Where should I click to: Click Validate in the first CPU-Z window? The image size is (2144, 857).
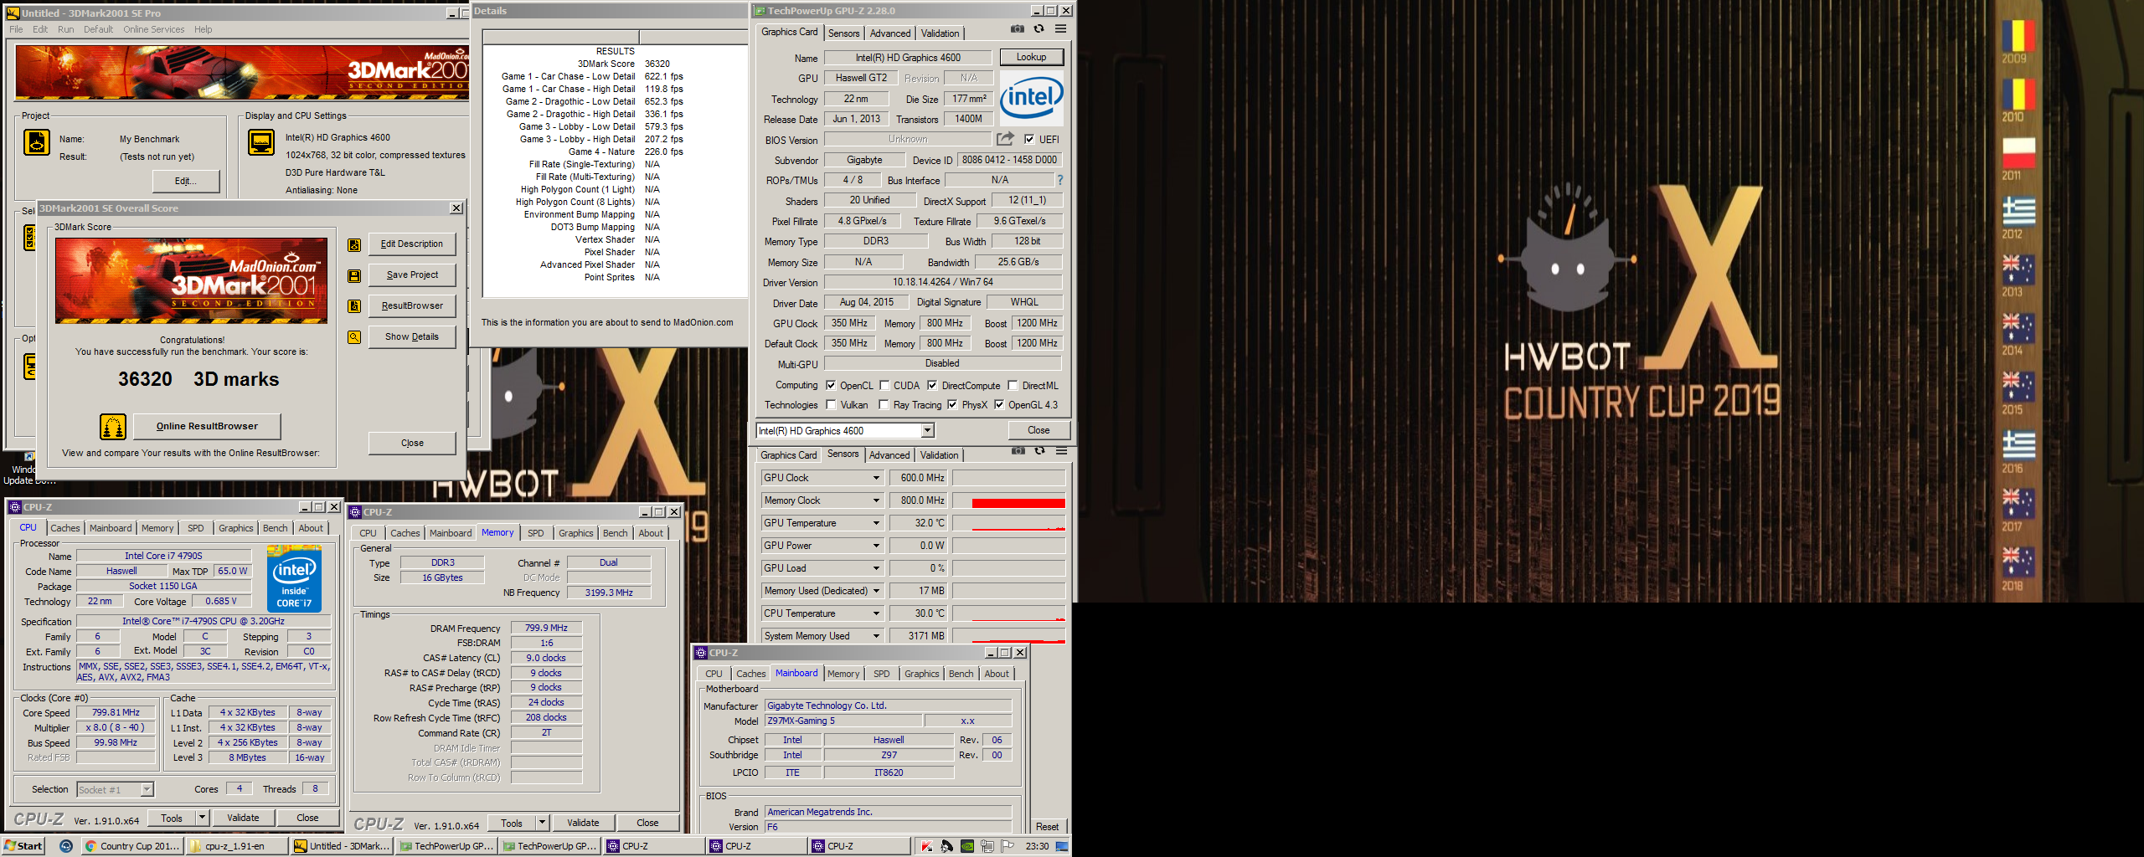point(243,818)
